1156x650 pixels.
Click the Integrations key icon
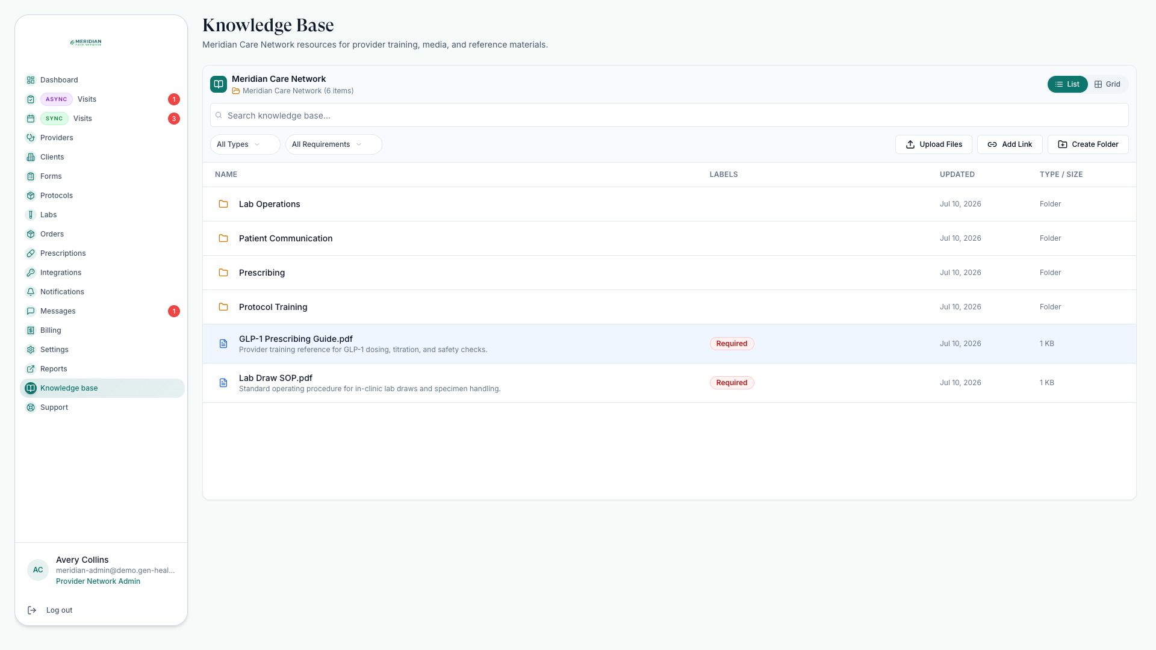(x=31, y=273)
